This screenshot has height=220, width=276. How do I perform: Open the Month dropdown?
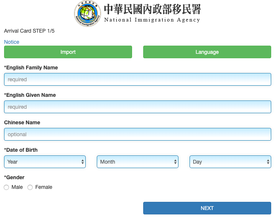point(138,162)
